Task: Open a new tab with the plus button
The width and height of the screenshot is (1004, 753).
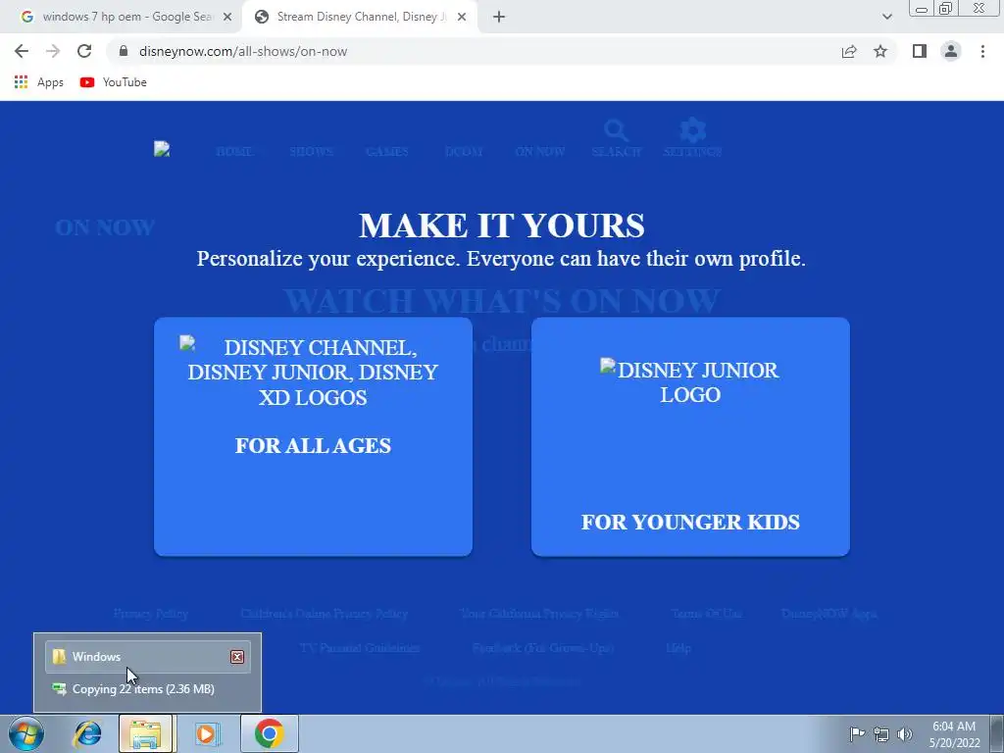Action: (499, 18)
